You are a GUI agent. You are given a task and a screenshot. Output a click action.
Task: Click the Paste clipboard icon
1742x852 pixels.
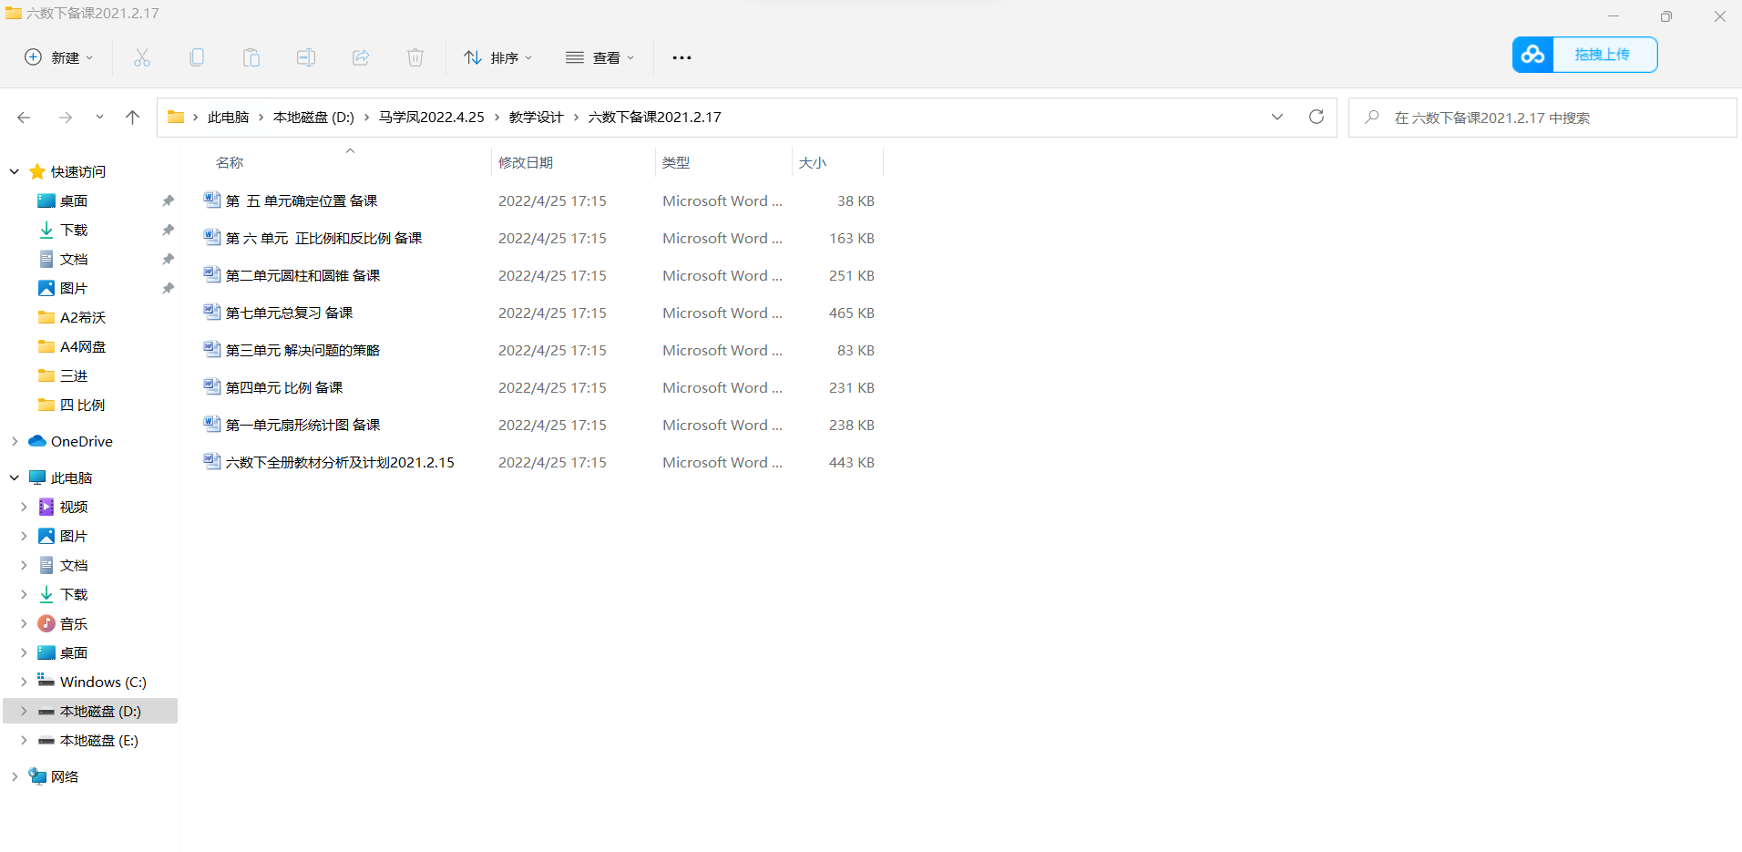click(251, 57)
